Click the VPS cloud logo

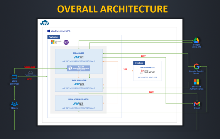[45, 23]
